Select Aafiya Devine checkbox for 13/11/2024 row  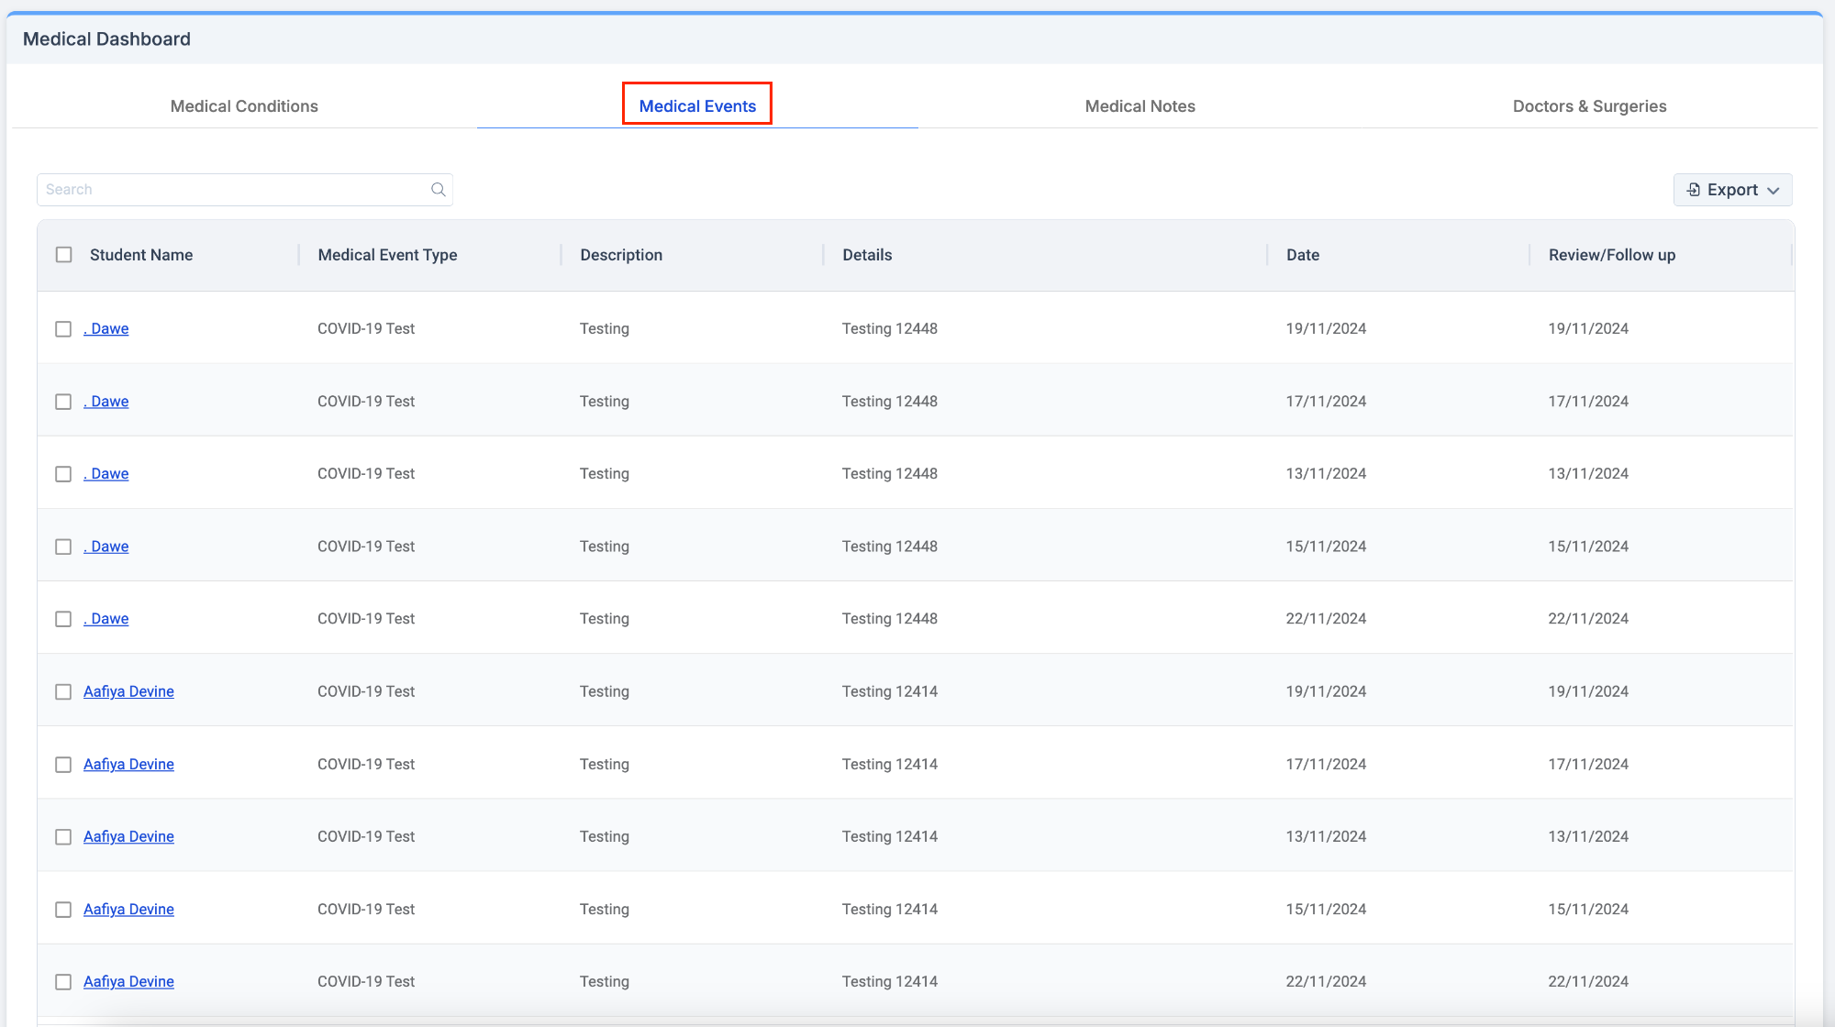[x=63, y=837]
